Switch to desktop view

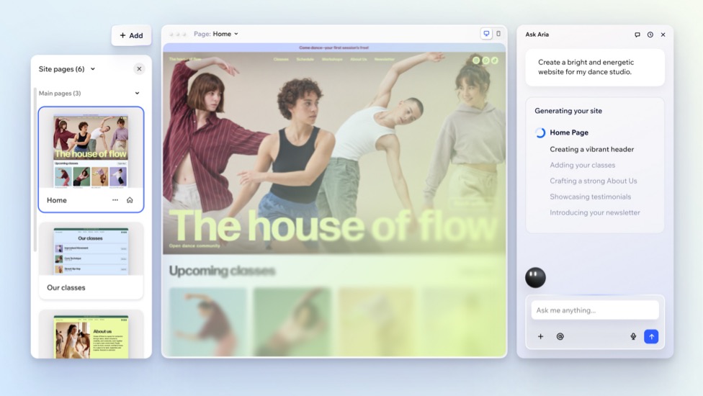pos(486,34)
